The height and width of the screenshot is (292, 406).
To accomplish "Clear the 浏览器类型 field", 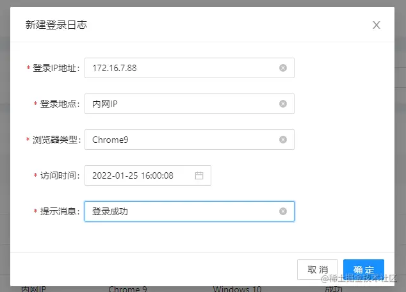I will (283, 140).
